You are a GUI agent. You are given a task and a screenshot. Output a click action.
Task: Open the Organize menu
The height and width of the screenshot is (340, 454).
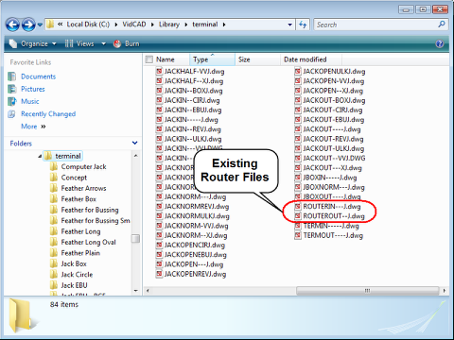point(33,43)
